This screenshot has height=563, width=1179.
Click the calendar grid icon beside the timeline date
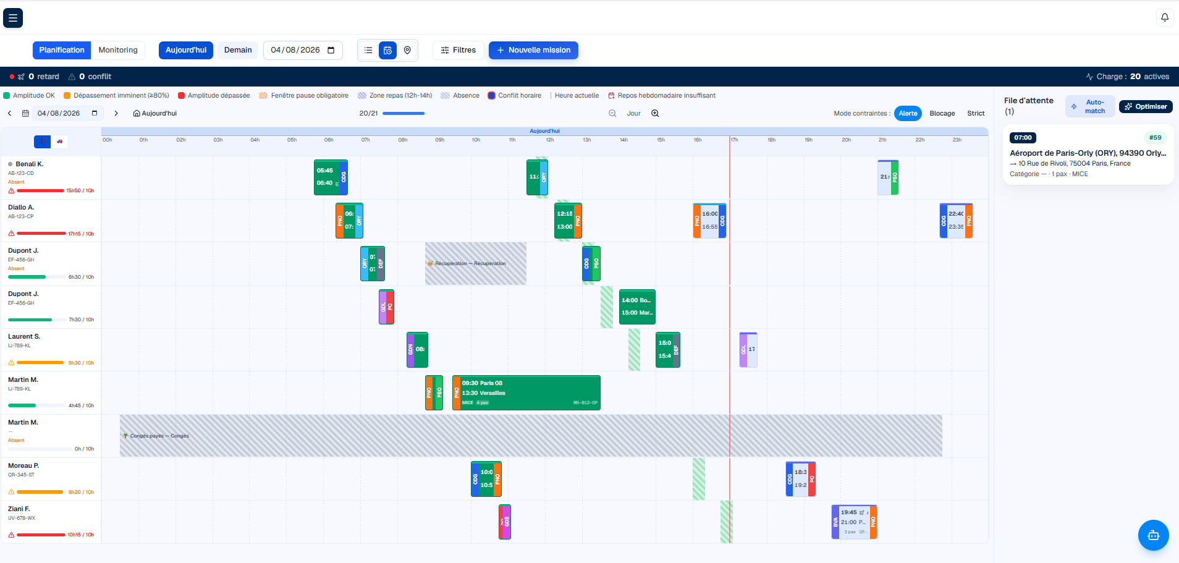click(25, 113)
